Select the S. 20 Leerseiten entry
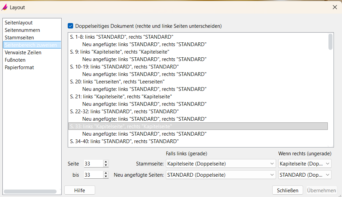The image size is (342, 197). pos(117,82)
